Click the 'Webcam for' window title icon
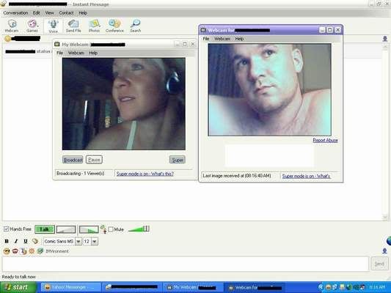The height and width of the screenshot is (293, 391). (203, 30)
